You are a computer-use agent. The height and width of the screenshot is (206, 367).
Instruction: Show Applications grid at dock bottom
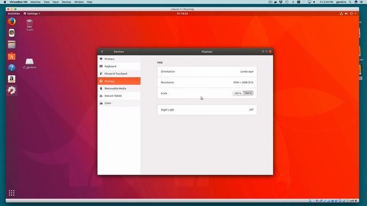tap(11, 193)
